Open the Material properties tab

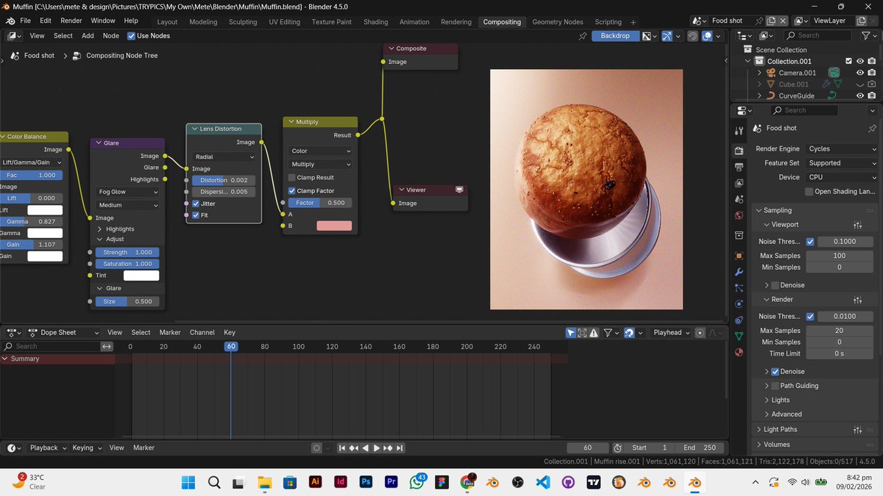point(739,352)
